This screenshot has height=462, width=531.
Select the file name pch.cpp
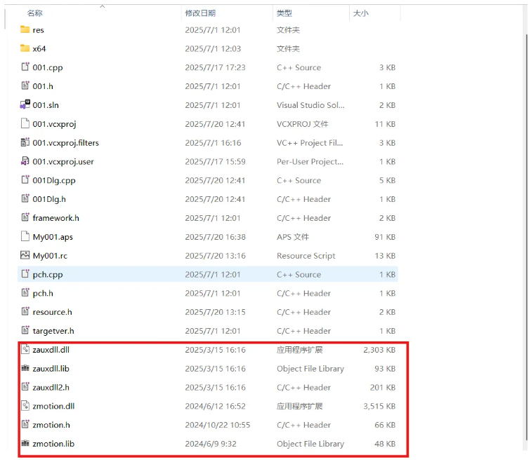coord(48,275)
